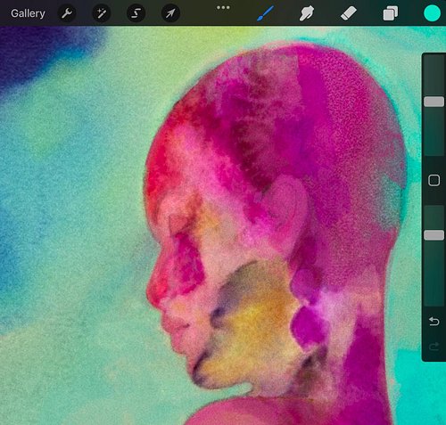Click the brush opacity slider handle

(434, 235)
